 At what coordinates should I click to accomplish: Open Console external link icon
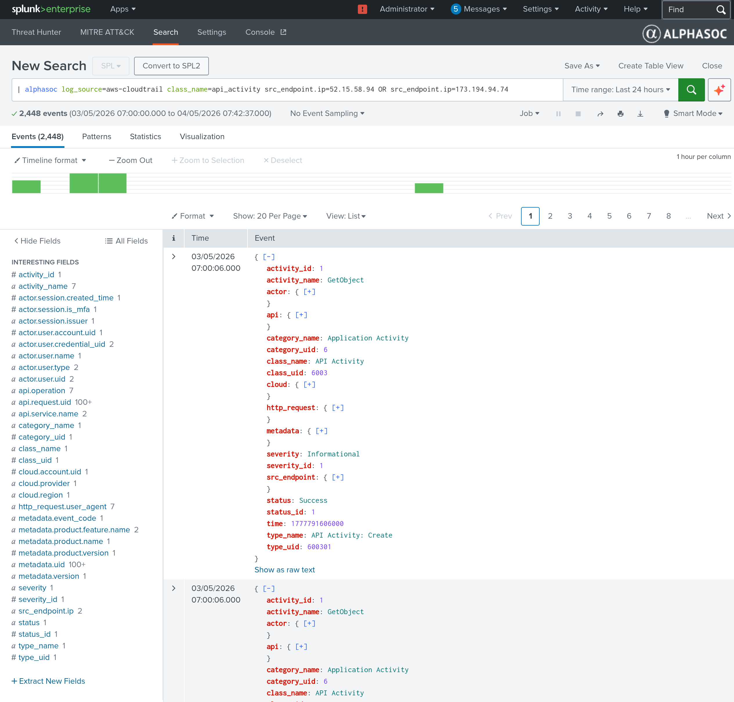(x=283, y=32)
